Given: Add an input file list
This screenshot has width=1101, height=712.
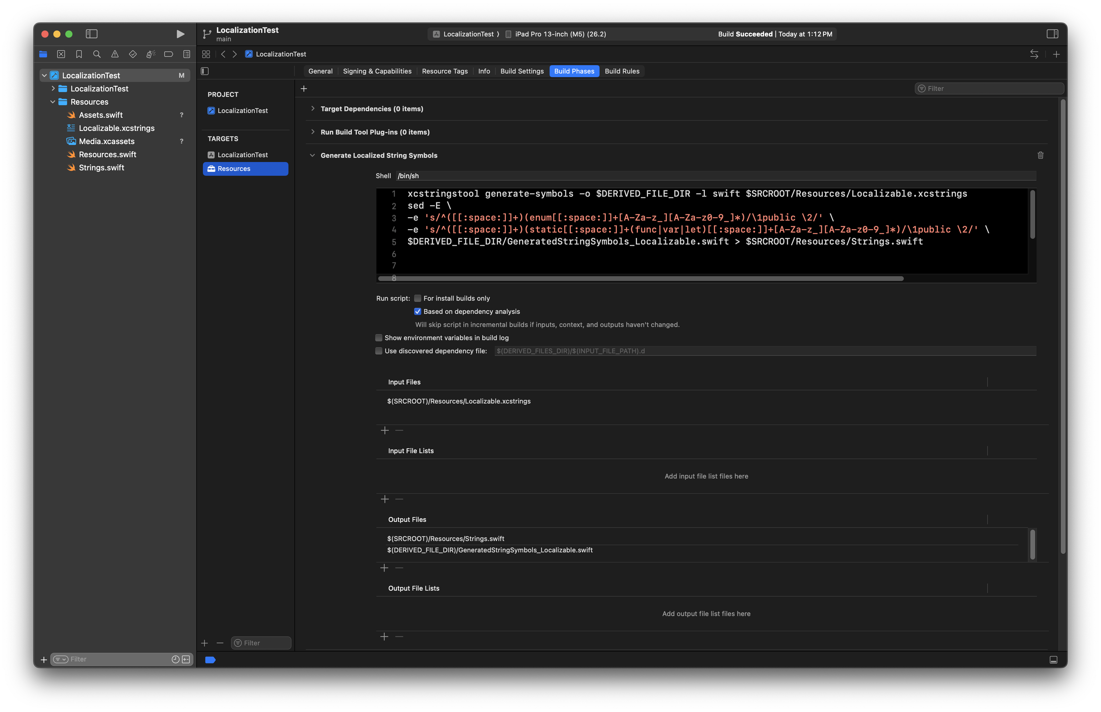Looking at the screenshot, I should click(384, 499).
